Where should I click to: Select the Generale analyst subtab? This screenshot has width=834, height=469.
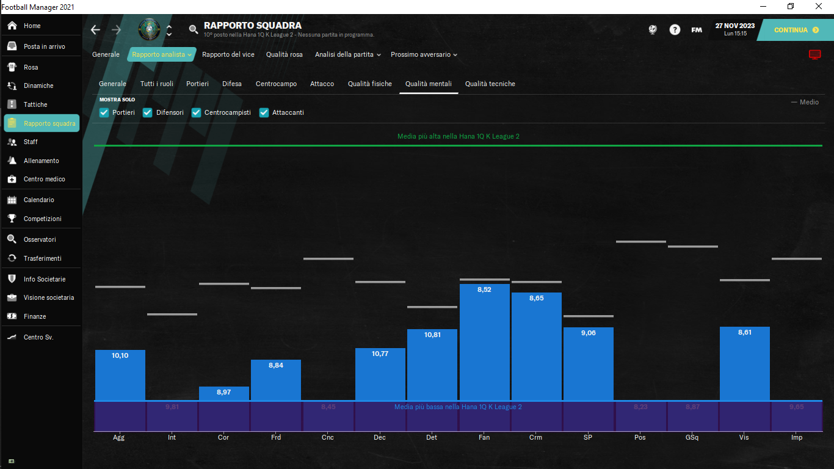coord(112,84)
